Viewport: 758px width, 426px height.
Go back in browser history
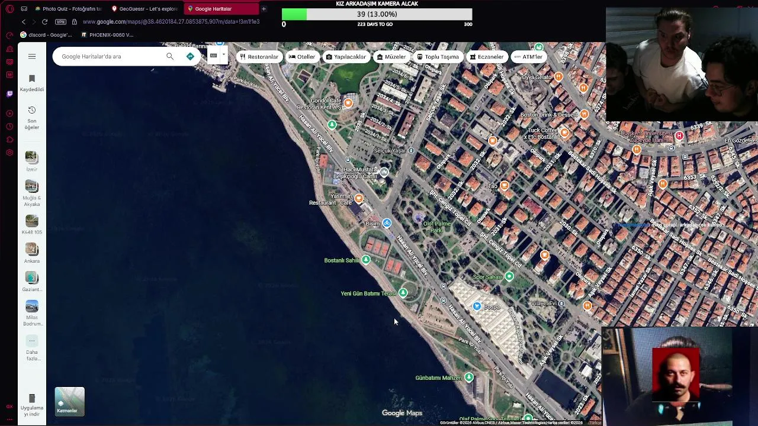[x=24, y=22]
